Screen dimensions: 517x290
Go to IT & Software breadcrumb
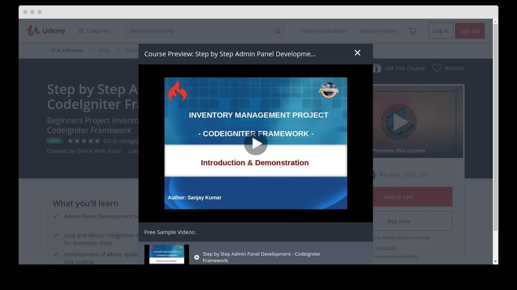[x=67, y=50]
